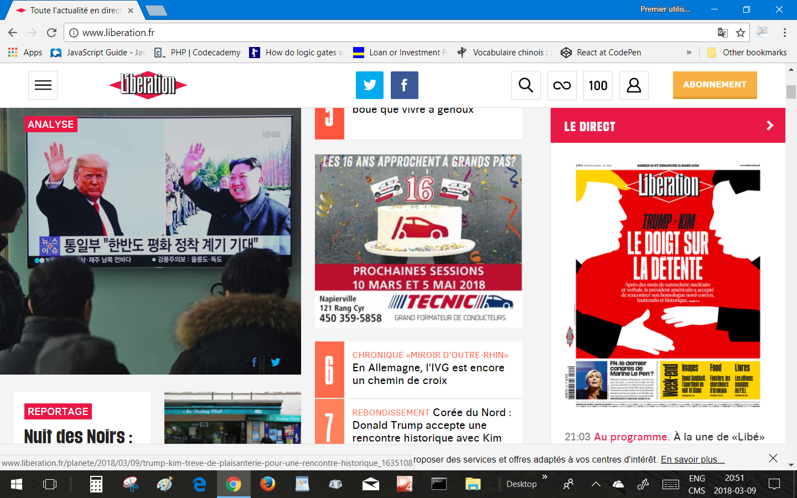Open the Apps bookmark shortcut
797x498 pixels.
click(x=25, y=53)
